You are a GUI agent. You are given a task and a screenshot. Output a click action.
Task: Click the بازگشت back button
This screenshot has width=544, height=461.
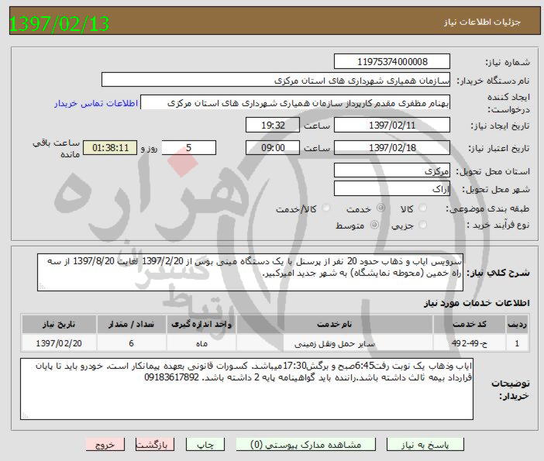[x=155, y=445]
